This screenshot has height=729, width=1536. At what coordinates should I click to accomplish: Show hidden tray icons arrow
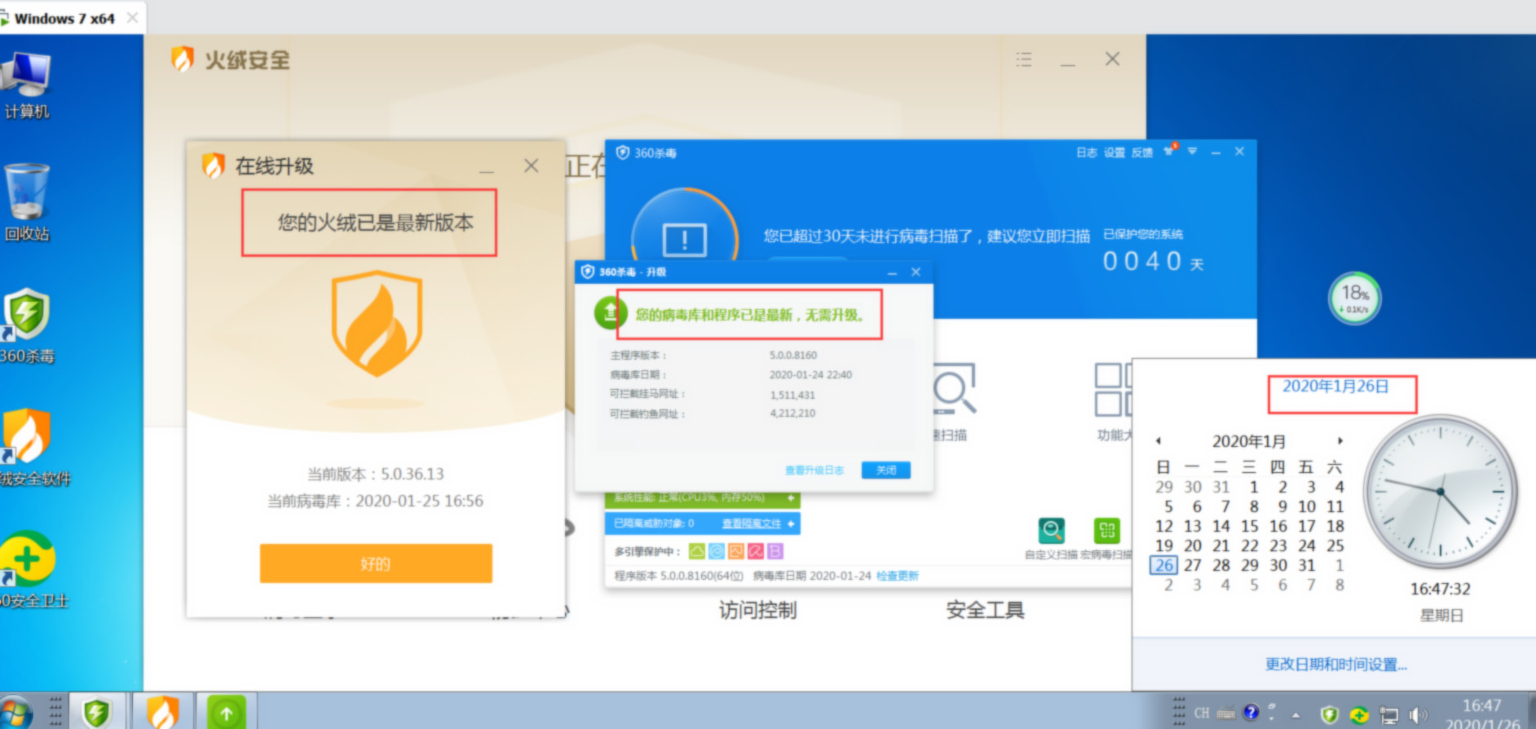point(1295,715)
